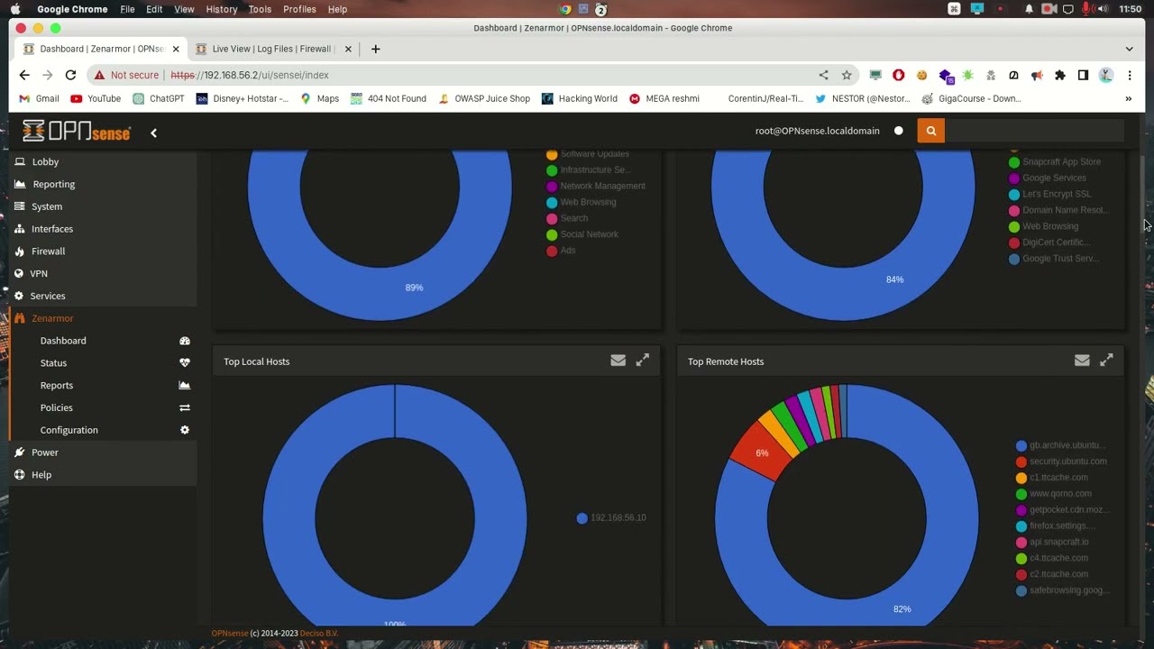Toggle Let's Encrypt SSL legend entry
The height and width of the screenshot is (649, 1154).
pos(1049,194)
